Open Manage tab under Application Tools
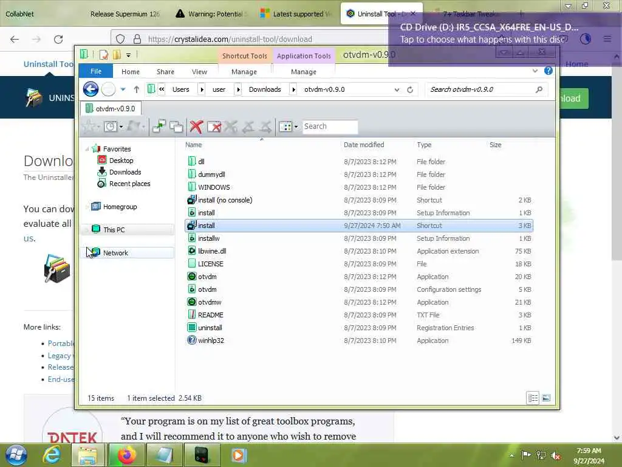 click(x=304, y=72)
